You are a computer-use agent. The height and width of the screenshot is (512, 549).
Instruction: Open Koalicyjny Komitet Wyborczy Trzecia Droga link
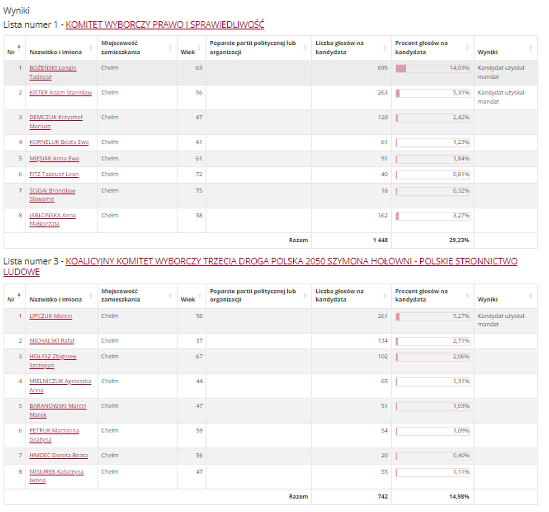click(291, 261)
